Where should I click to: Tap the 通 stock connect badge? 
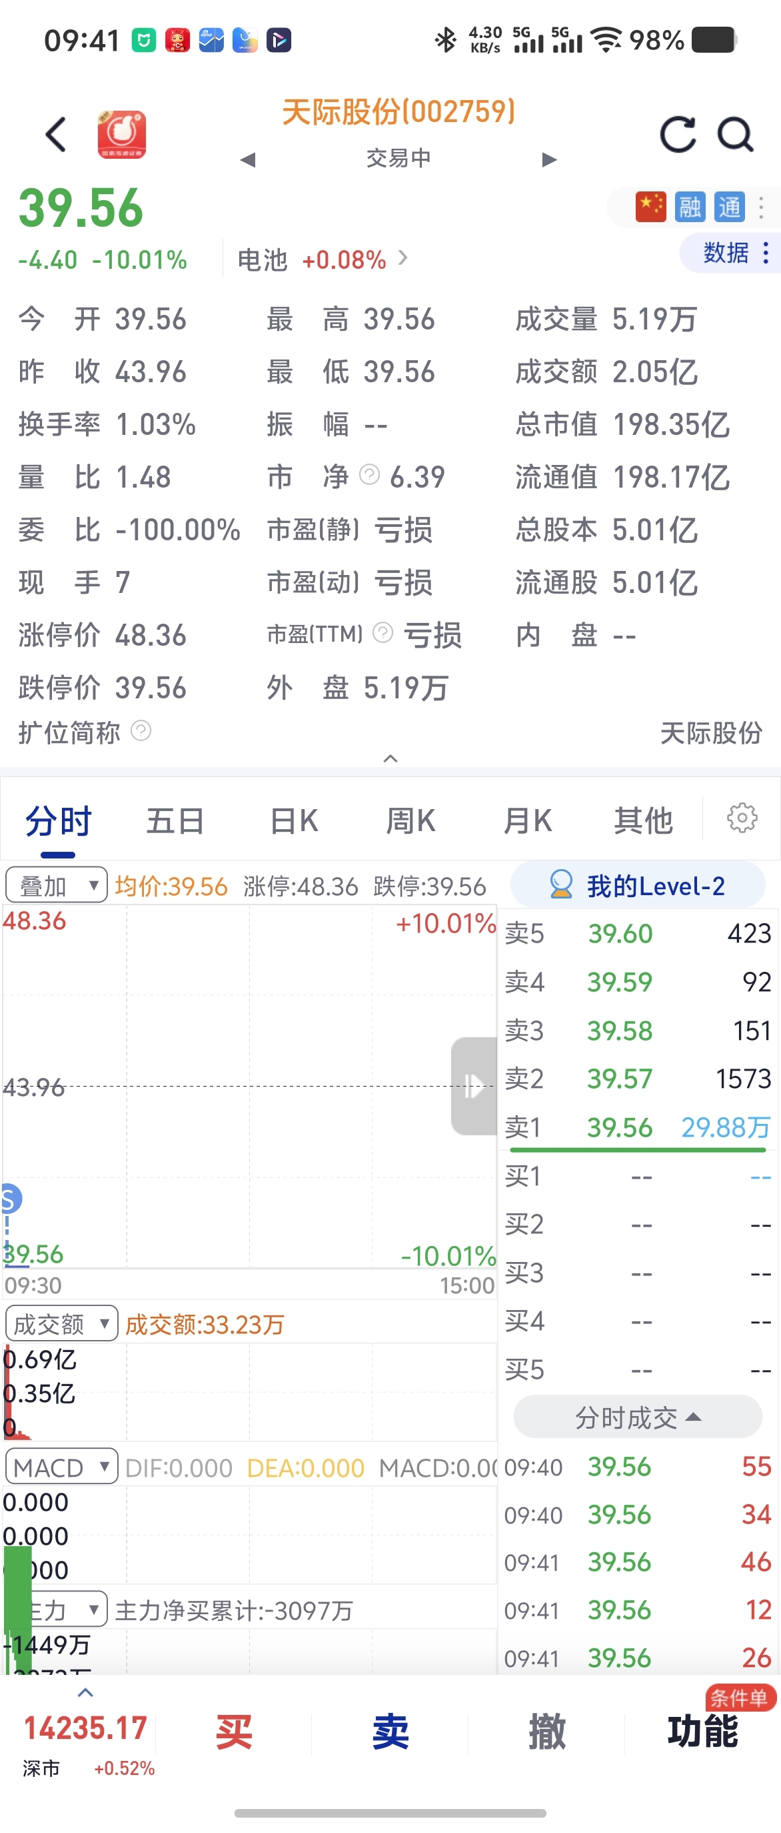[730, 207]
